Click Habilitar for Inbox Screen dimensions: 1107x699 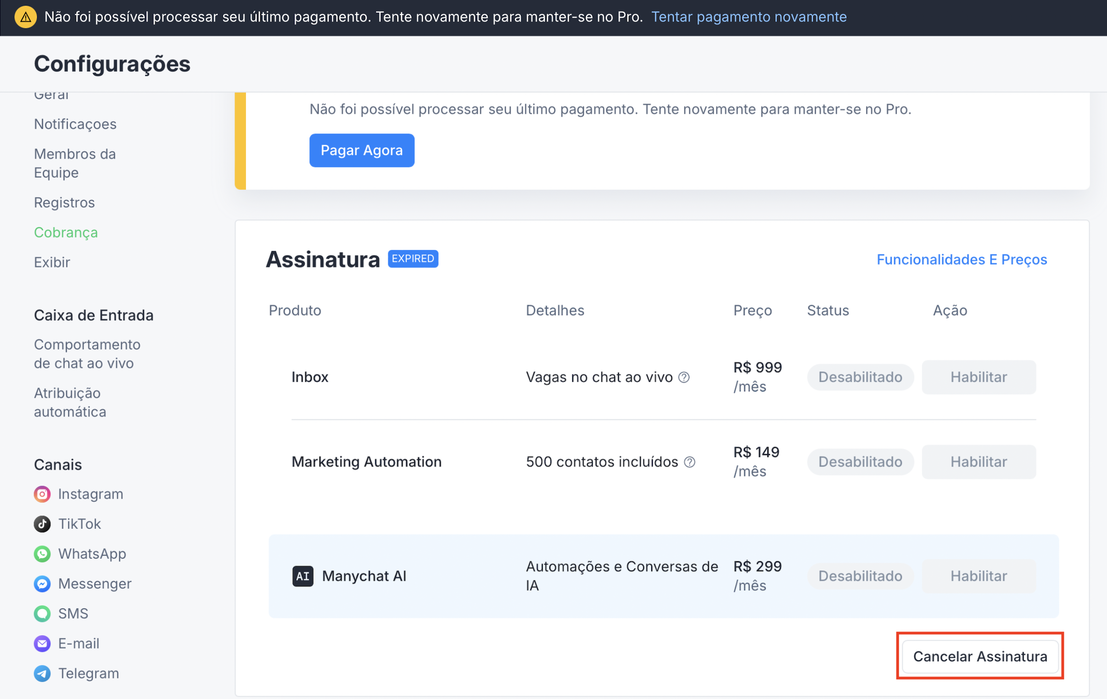pyautogui.click(x=979, y=377)
